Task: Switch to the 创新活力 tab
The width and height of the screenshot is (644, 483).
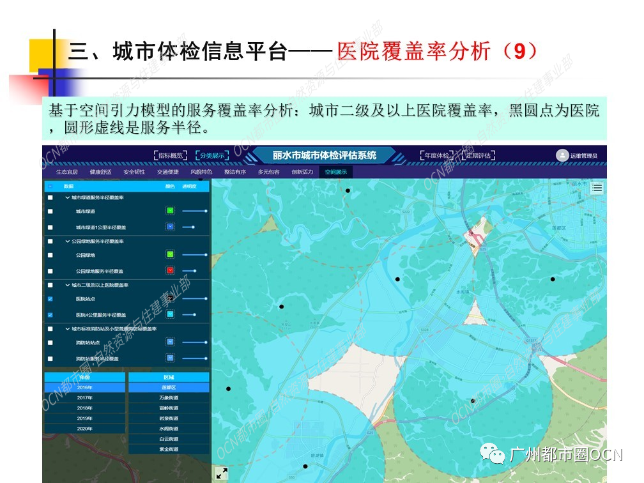Action: pos(302,172)
